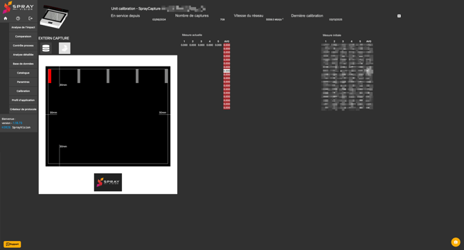Open Base de données
This screenshot has width=464, height=250.
pos(23,64)
